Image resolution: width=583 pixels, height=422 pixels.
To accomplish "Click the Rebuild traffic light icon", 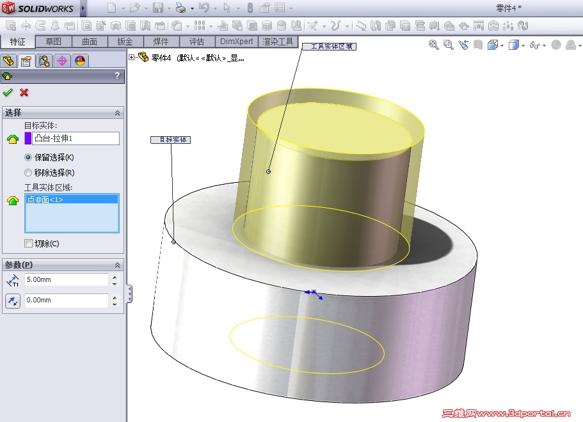I will [x=250, y=8].
